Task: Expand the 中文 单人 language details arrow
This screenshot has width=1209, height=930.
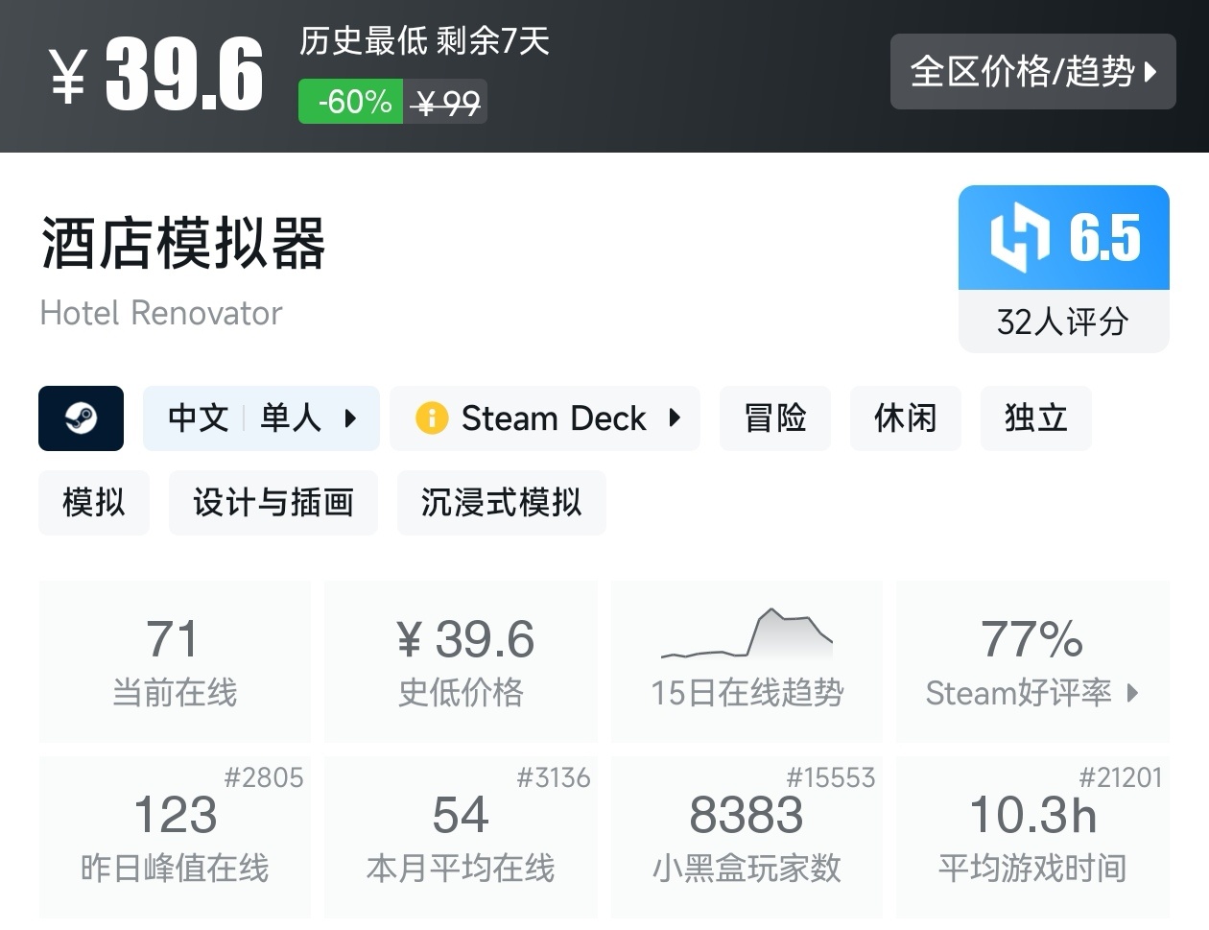Action: [x=350, y=418]
